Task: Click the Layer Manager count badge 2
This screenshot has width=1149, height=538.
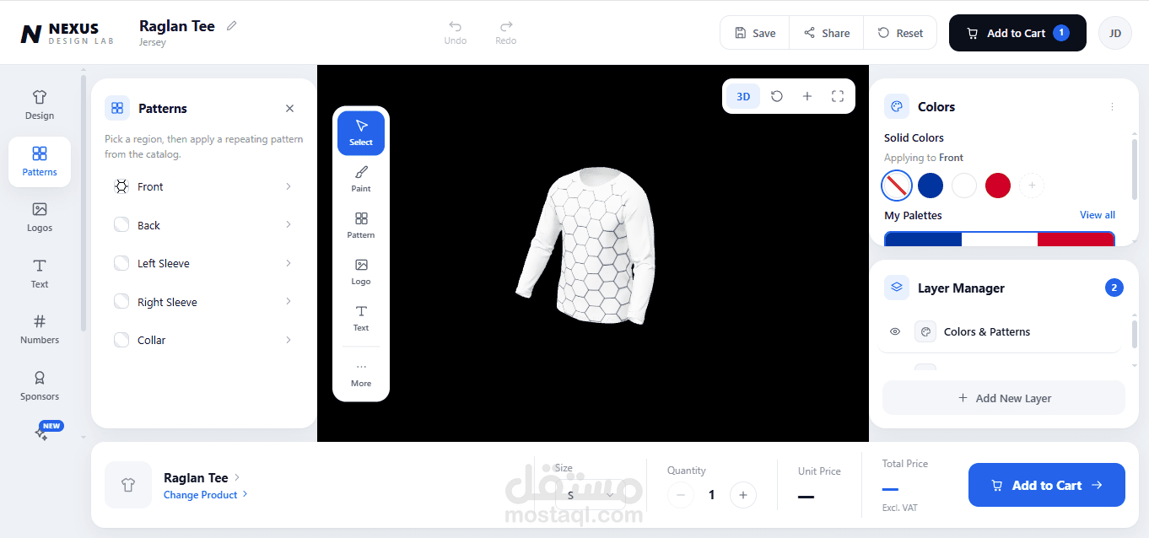Action: (1114, 288)
